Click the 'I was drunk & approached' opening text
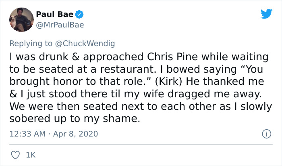Viewport: 282px width, 166px height. click(77, 57)
